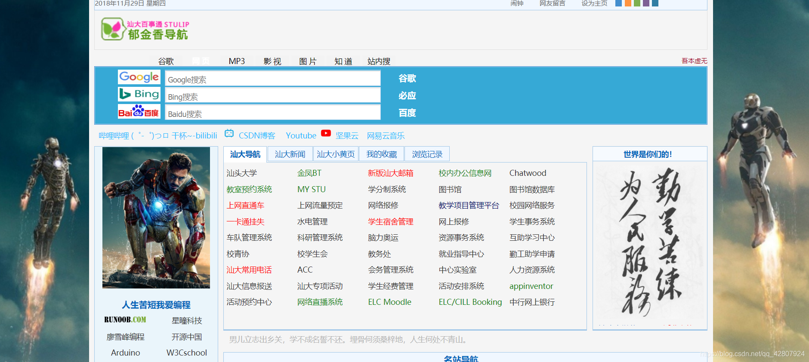The image size is (809, 362).
Task: Pick the purple theme color swatch
Action: tap(646, 3)
